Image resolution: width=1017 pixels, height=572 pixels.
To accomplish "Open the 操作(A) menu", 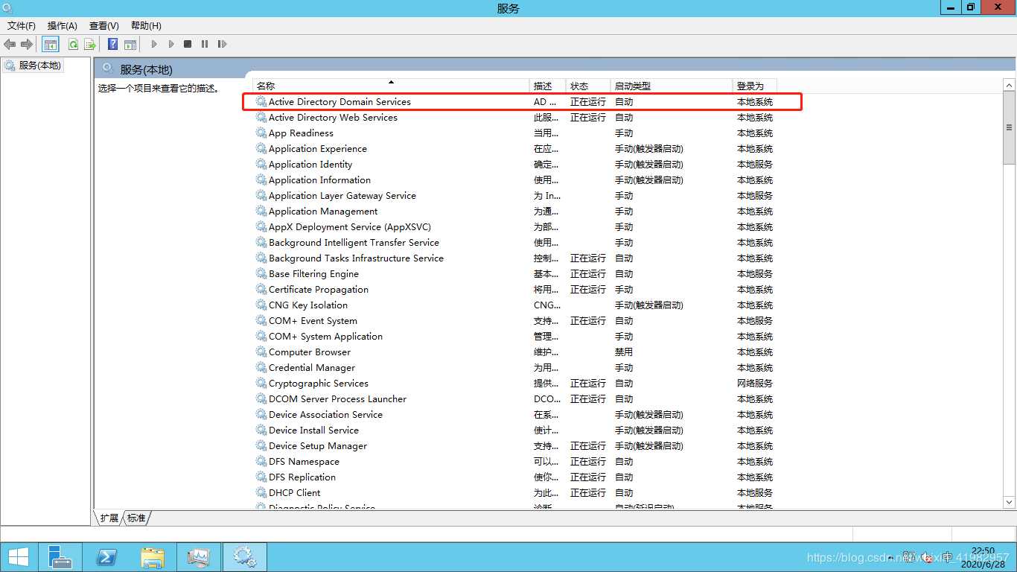I will click(63, 26).
